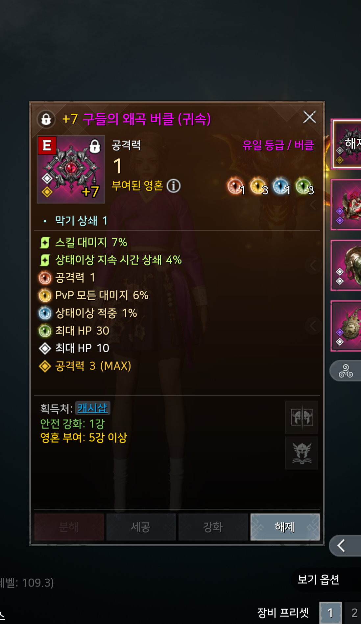Click the blue soul eye icon
Viewport: 361px width, 624px height.
280,186
